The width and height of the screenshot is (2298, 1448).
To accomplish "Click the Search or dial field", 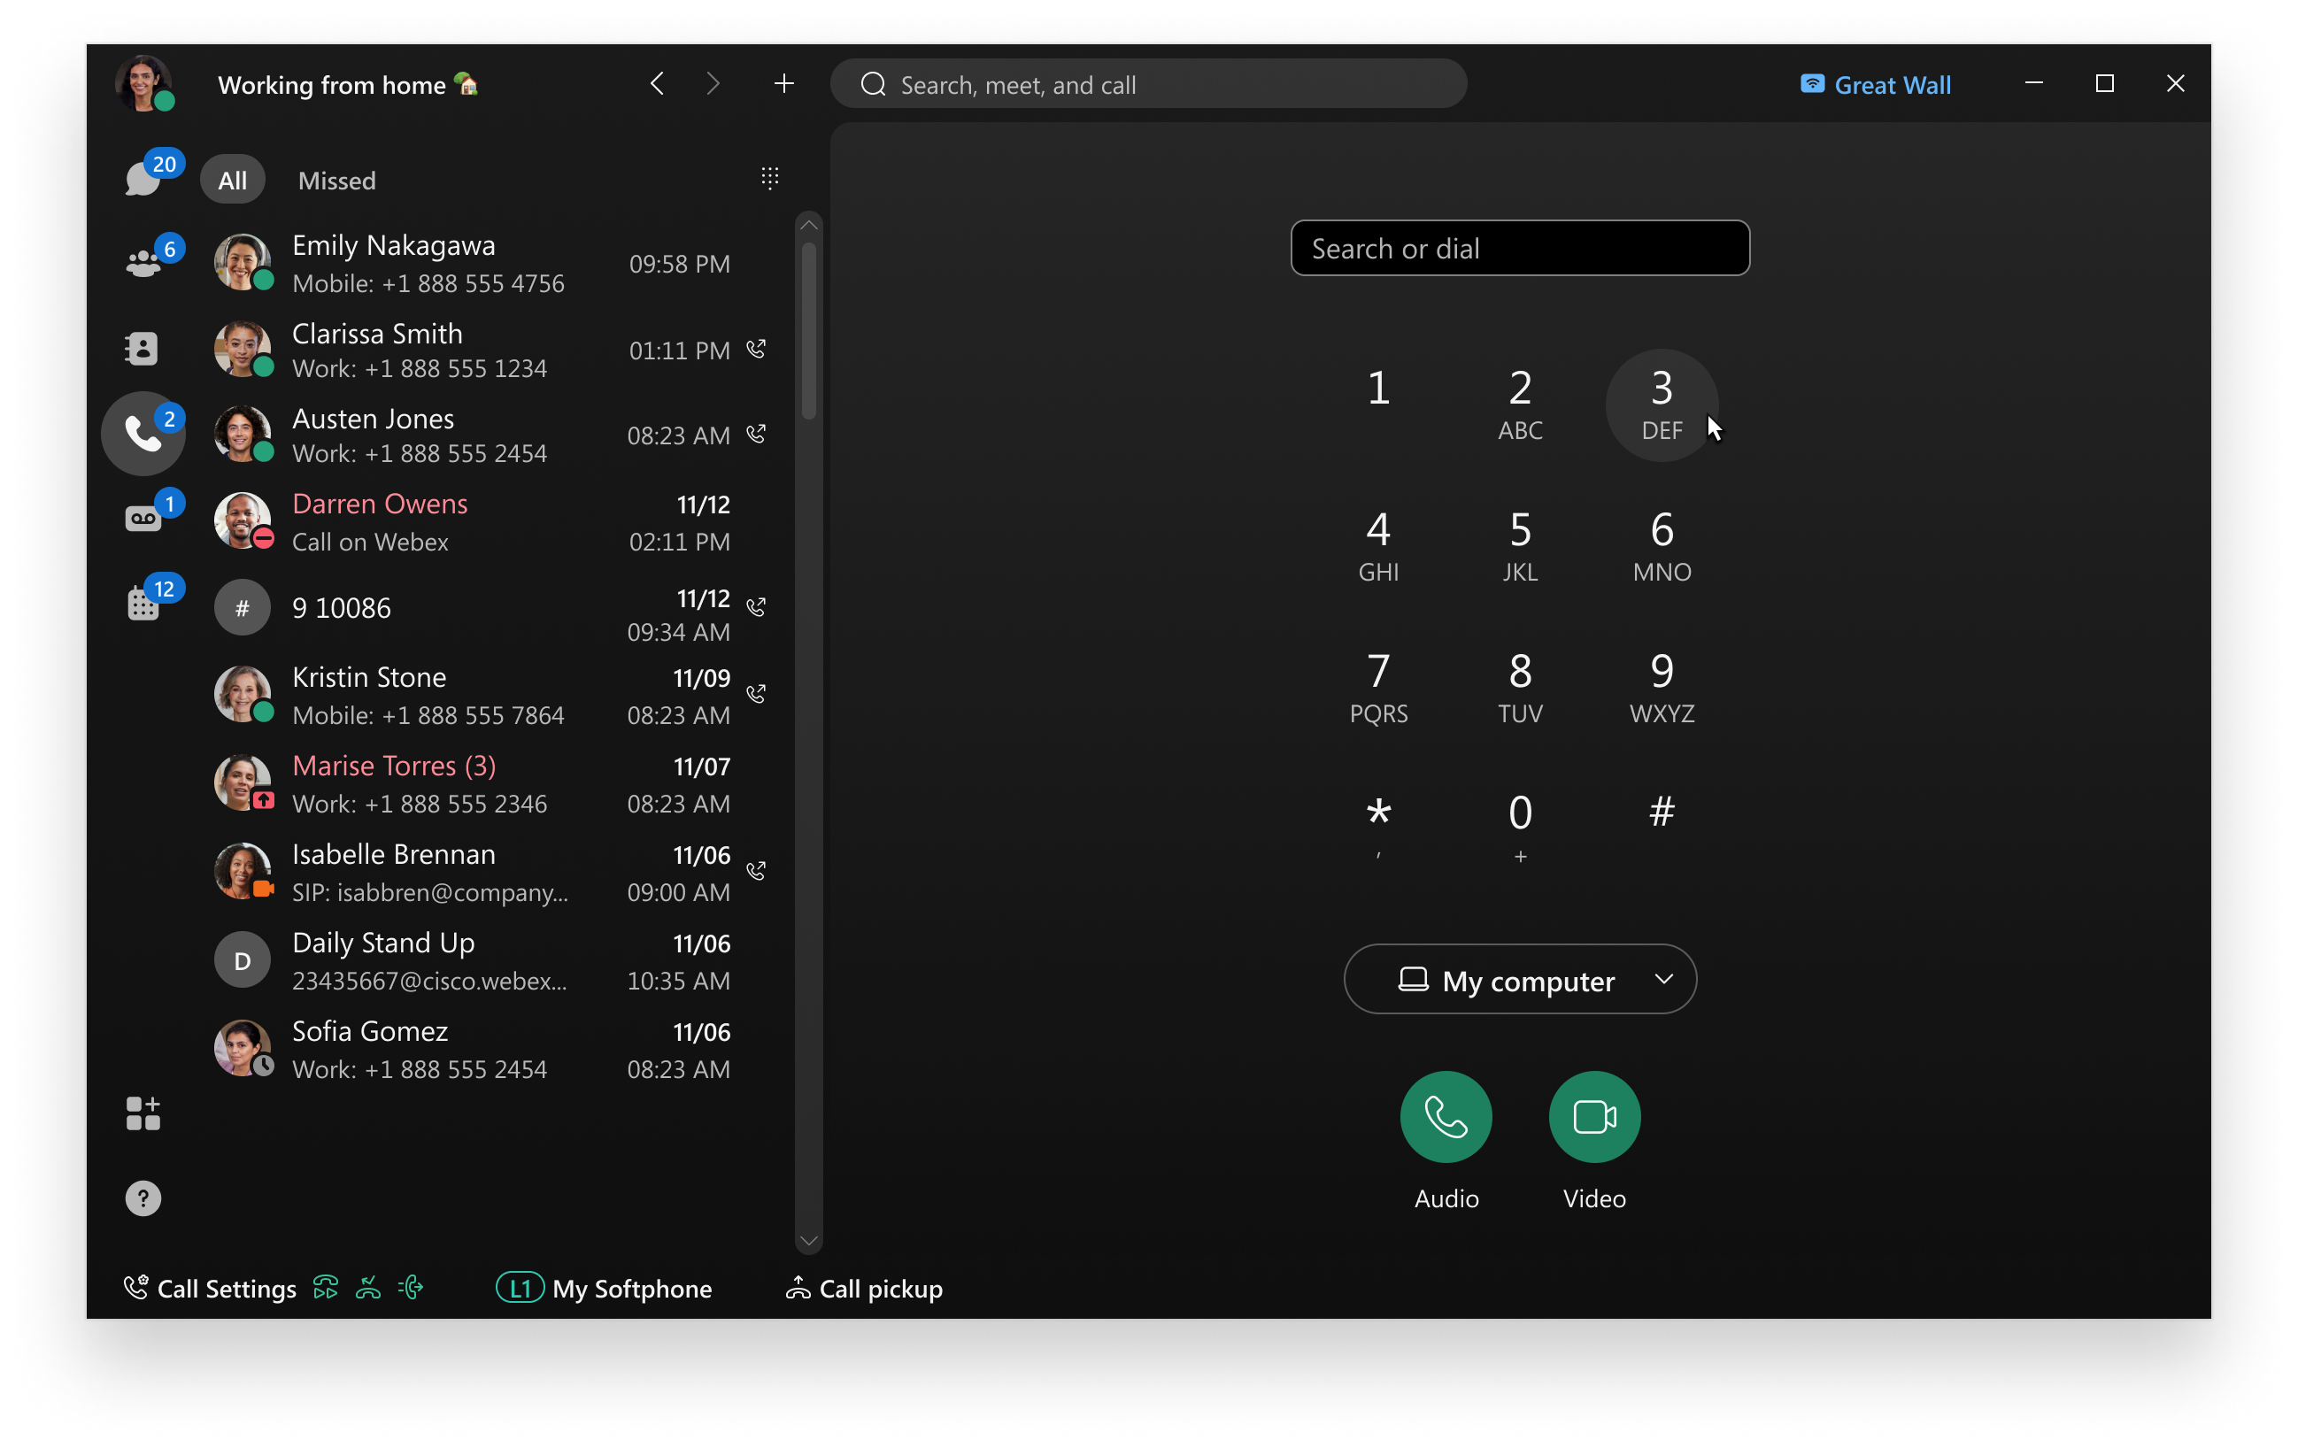I will click(1519, 248).
